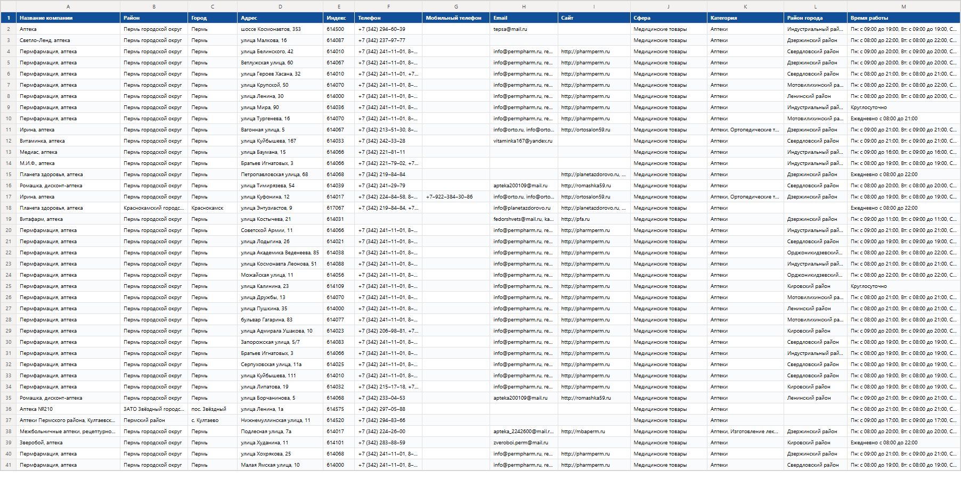Select 'Ежедневно с 08:00 до 21:00' cell
Image resolution: width=961 pixels, height=480 pixels.
903,119
